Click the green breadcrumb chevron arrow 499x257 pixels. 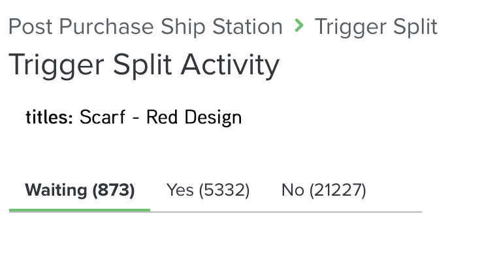[299, 25]
